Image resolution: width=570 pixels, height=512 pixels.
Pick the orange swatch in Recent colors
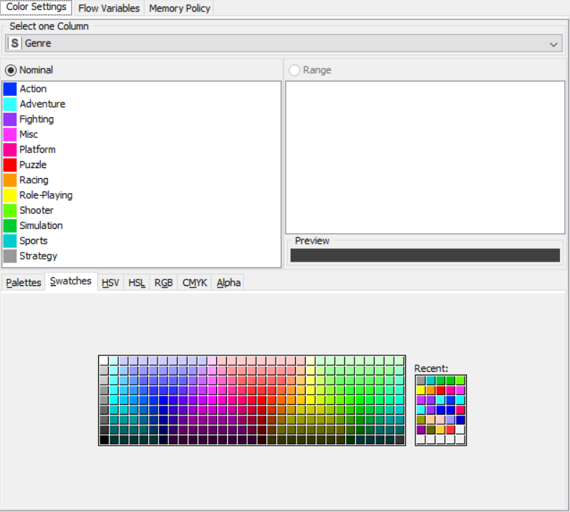tap(431, 390)
